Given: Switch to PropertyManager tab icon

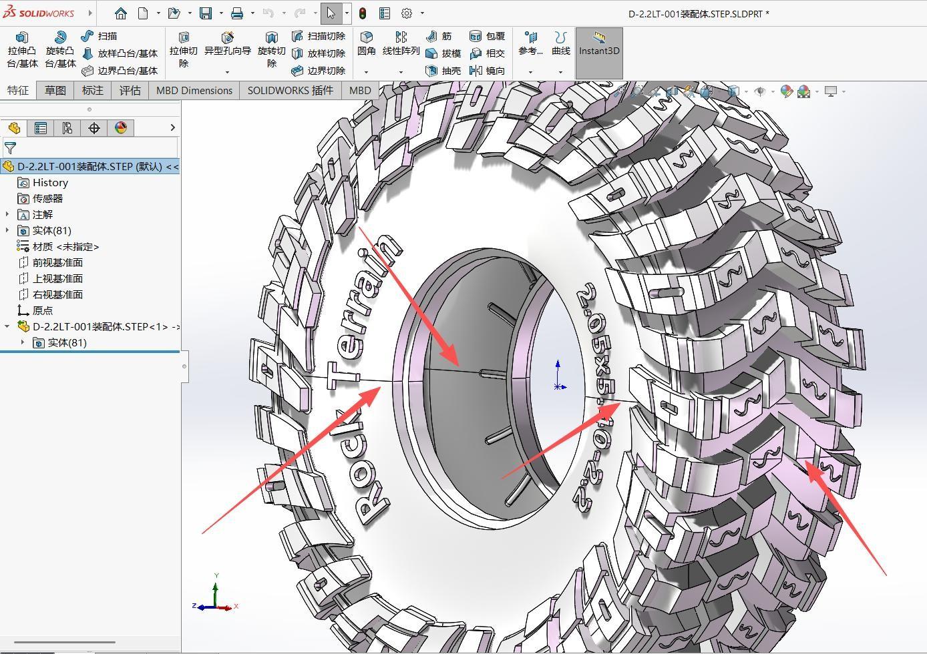Looking at the screenshot, I should coord(41,128).
